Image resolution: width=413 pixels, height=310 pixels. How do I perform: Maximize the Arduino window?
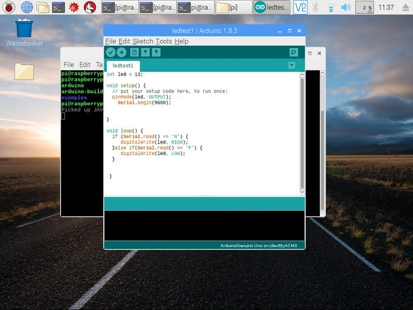point(290,31)
